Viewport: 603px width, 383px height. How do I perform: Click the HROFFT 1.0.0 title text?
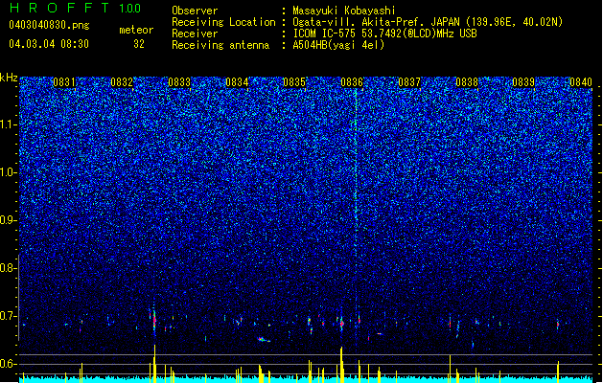(76, 8)
